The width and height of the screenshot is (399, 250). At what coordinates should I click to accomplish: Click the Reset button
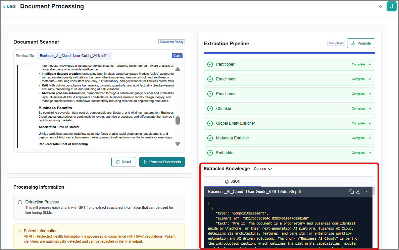pyautogui.click(x=123, y=162)
